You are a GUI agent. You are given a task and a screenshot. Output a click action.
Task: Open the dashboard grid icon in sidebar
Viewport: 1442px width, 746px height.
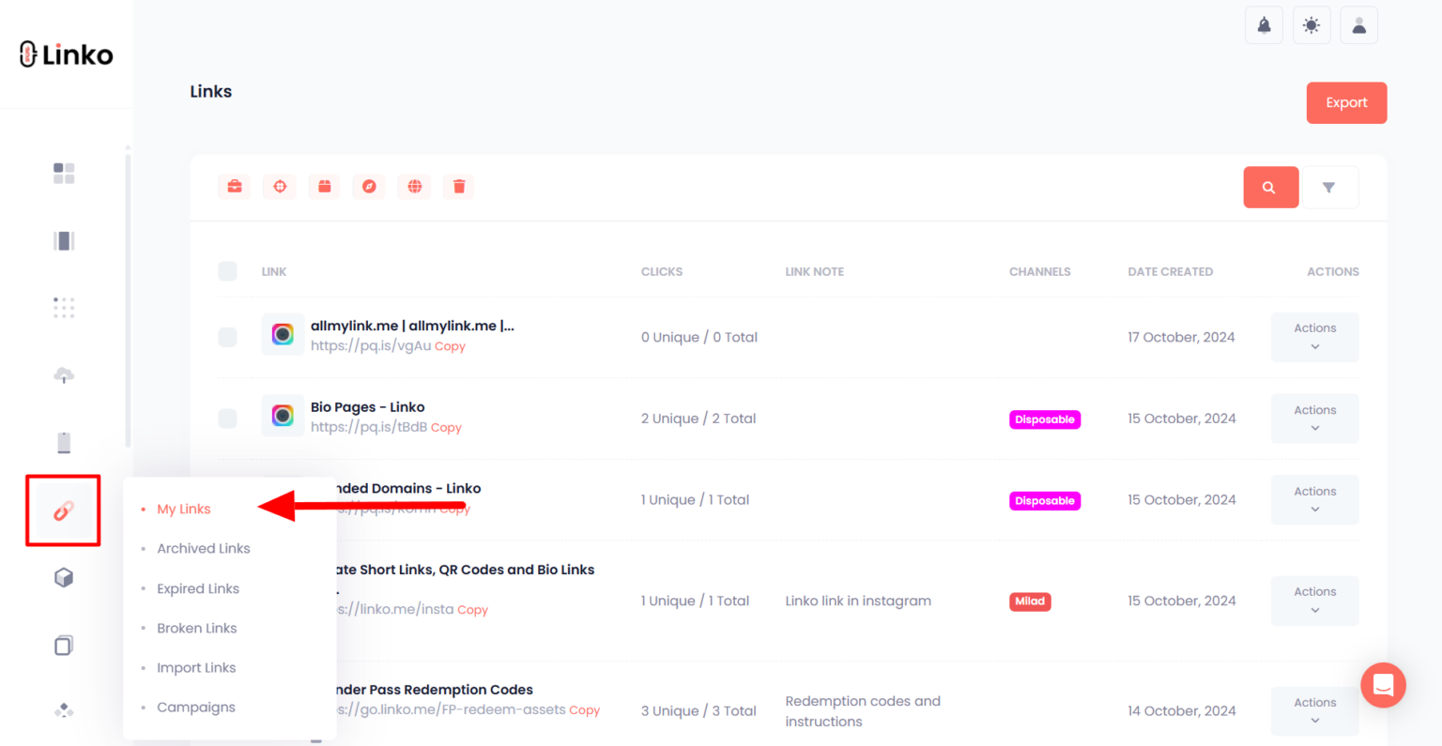pyautogui.click(x=64, y=174)
